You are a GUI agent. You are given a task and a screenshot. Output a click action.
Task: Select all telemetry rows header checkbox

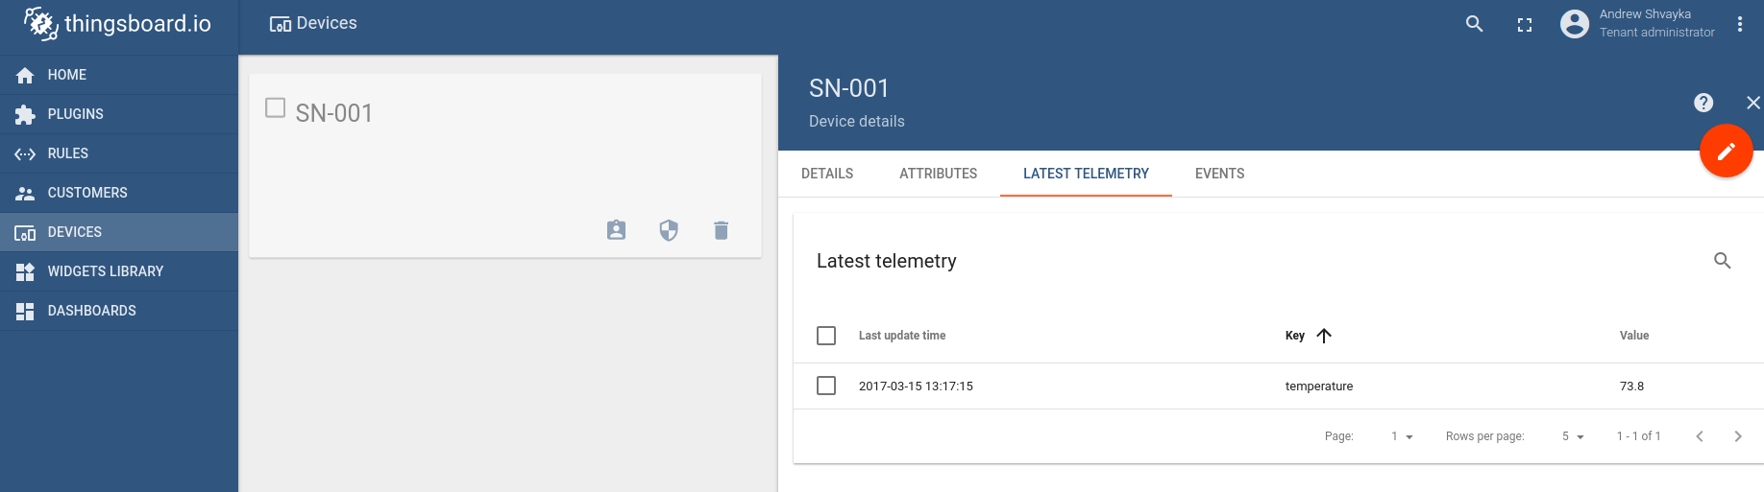coord(826,336)
